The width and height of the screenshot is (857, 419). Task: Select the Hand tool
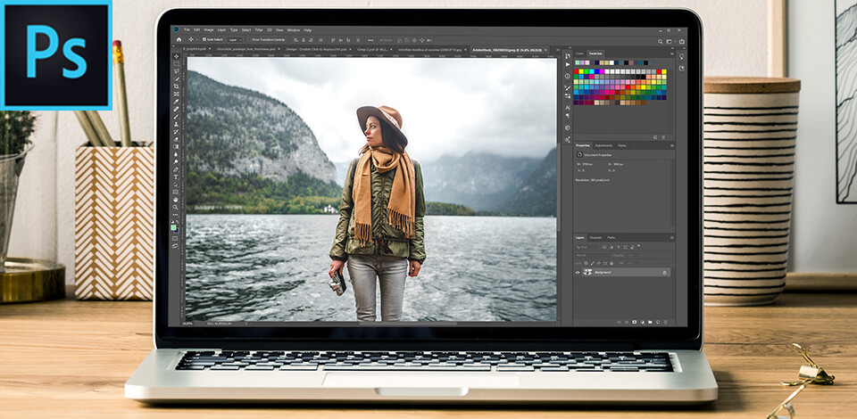tap(177, 200)
